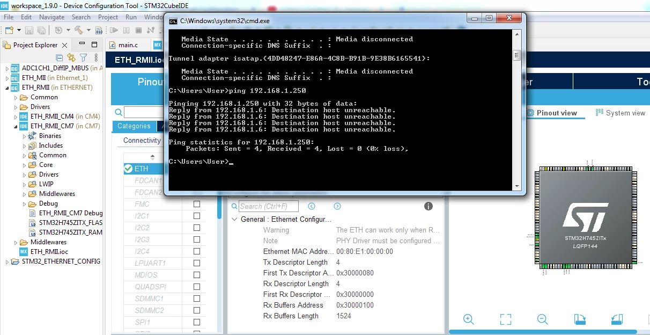
Task: Tick the I2C1 peripheral checkbox
Action: [197, 216]
